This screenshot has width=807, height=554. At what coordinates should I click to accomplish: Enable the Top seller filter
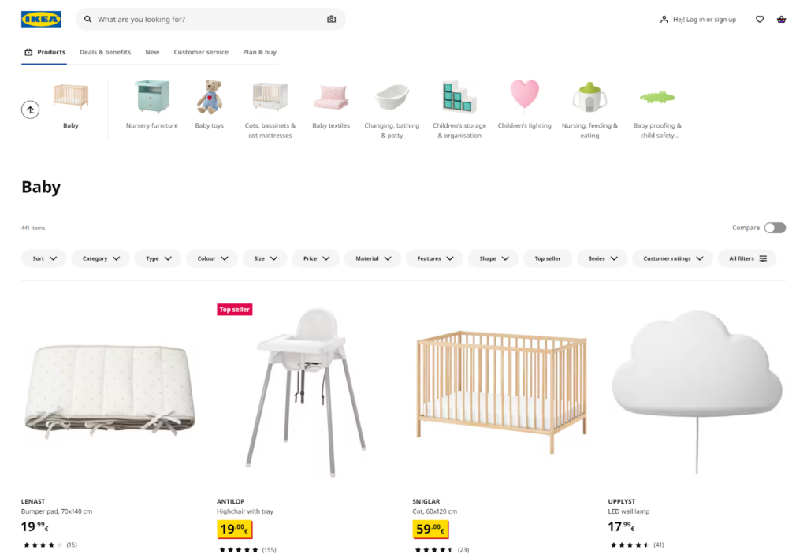pyautogui.click(x=548, y=258)
